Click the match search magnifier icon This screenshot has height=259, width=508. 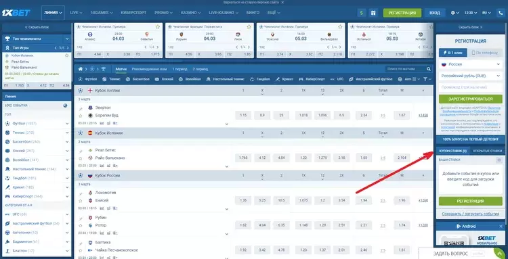tap(429, 69)
